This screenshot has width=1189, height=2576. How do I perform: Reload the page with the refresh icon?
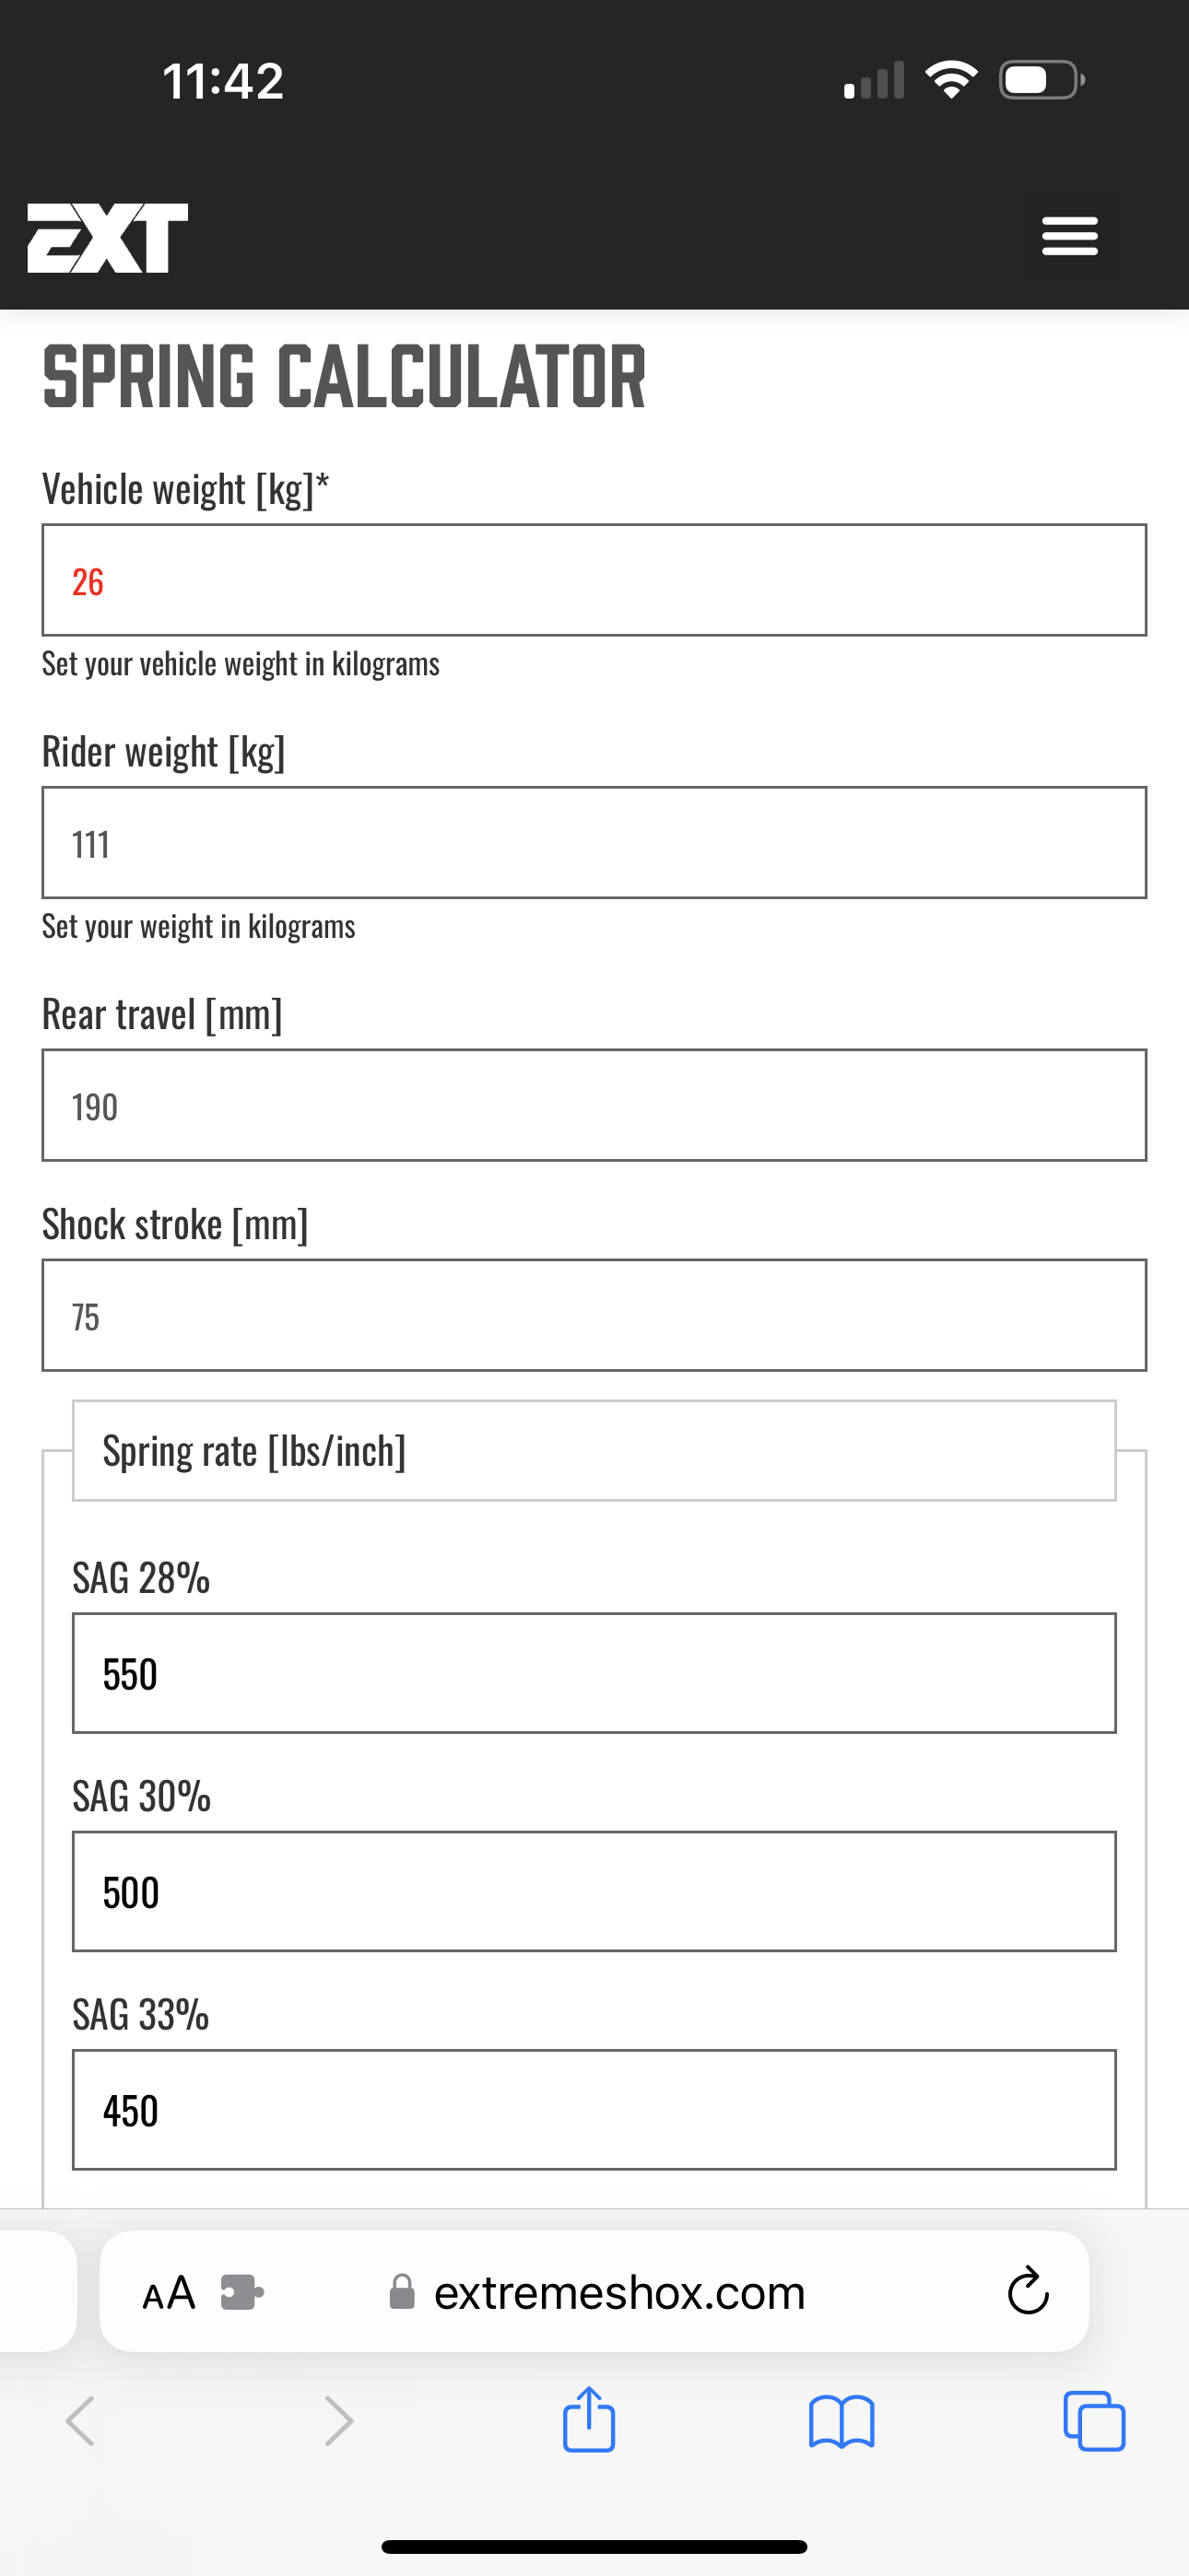[x=1027, y=2291]
